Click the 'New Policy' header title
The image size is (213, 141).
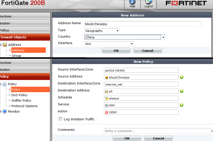(143, 62)
